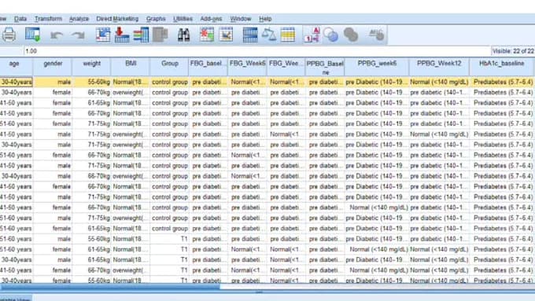Open the Utilities menu
Viewport: 535px width, 301px height.
click(x=183, y=19)
